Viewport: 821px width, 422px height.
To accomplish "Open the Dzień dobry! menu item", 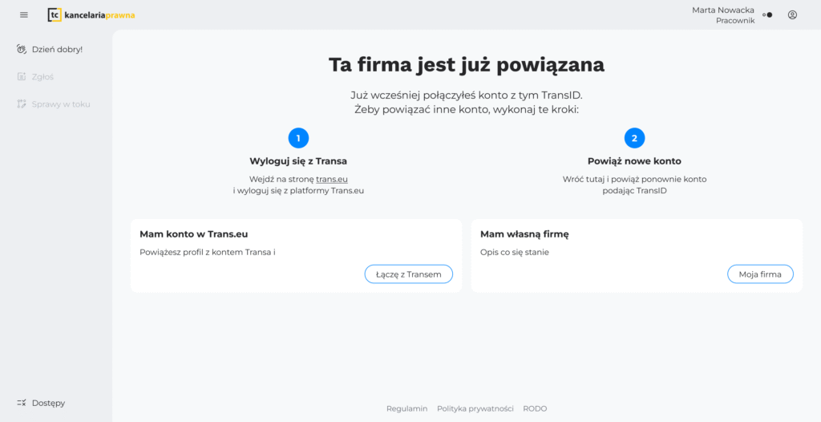I will point(57,49).
